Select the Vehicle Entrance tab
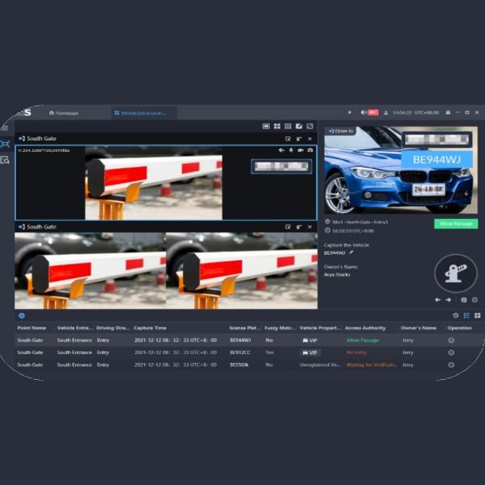Viewport: 485px width, 485px height. pos(141,112)
